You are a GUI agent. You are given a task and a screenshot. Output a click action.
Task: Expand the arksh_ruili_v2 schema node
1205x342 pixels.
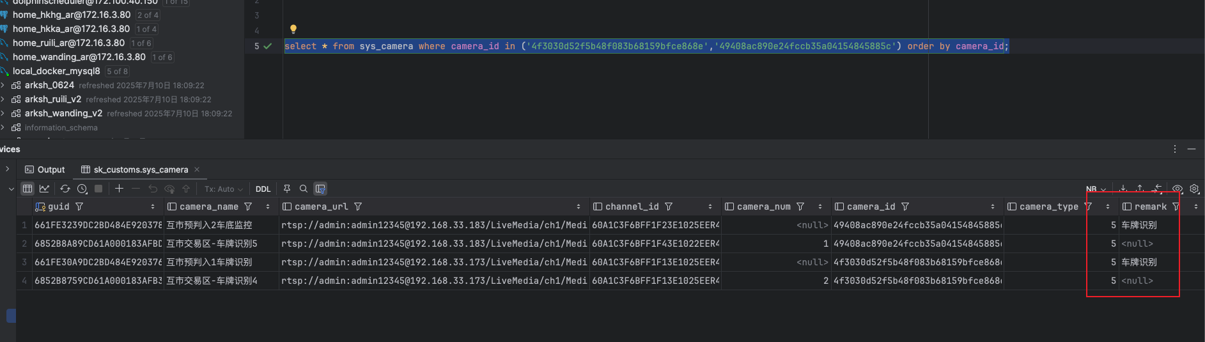click(3, 99)
